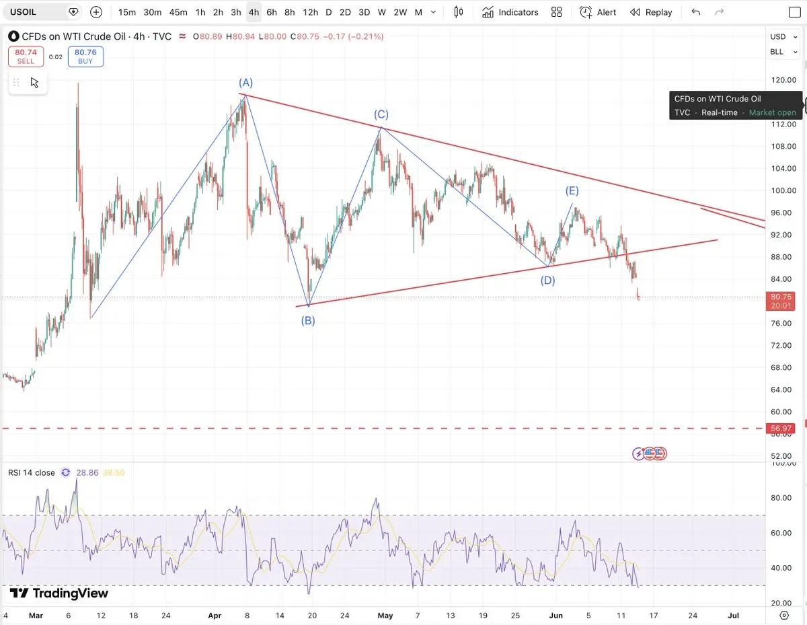Open the USD currency dropdown
This screenshot has height=625, width=807.
785,37
